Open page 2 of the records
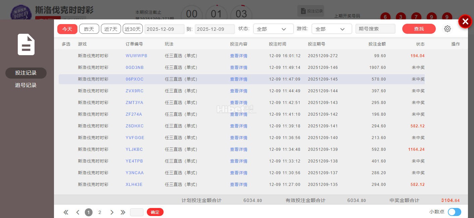This screenshot has height=218, width=474. (100, 212)
